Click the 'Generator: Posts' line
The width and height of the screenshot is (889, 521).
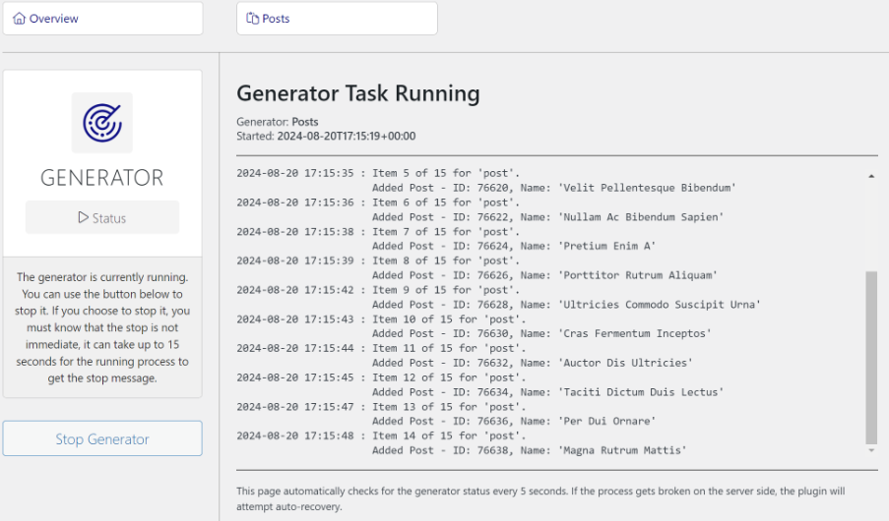[x=278, y=122]
